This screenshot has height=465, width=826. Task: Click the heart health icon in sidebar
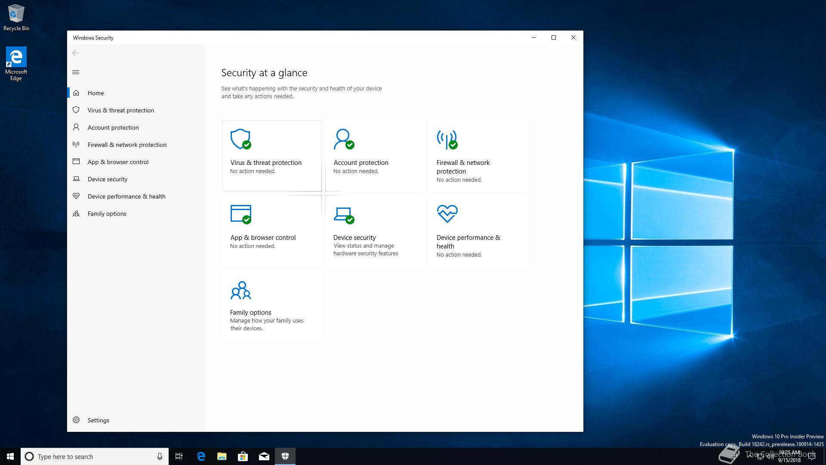coord(76,196)
